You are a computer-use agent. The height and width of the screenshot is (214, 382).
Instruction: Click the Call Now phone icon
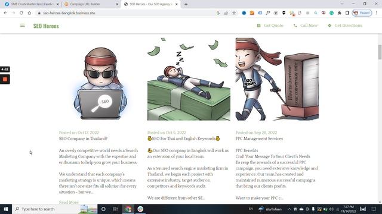295,26
